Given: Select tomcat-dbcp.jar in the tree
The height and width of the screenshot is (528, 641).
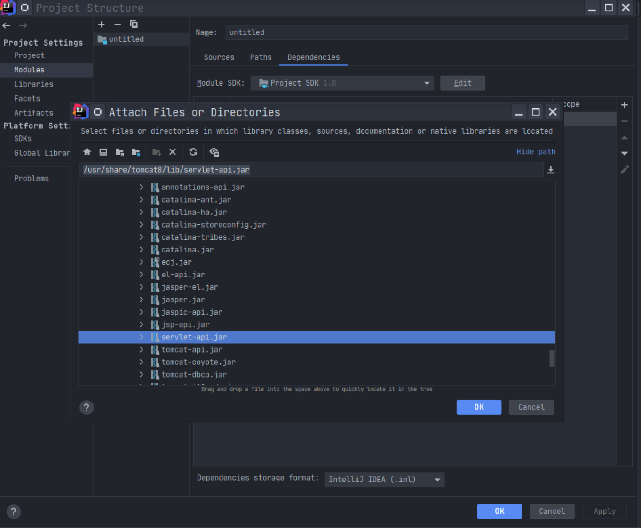Looking at the screenshot, I should (194, 375).
